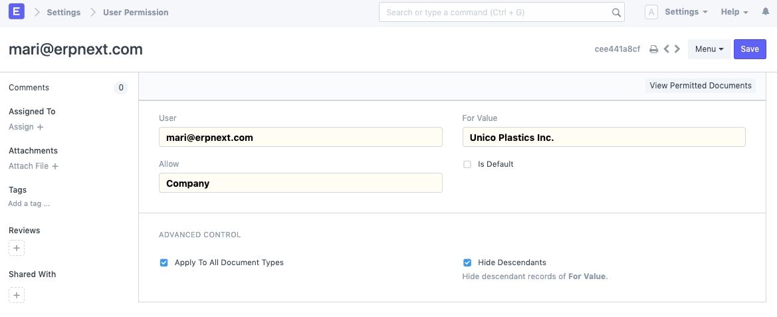The height and width of the screenshot is (317, 777).
Task: Expand the Settings dropdown in navbar
Action: click(686, 12)
